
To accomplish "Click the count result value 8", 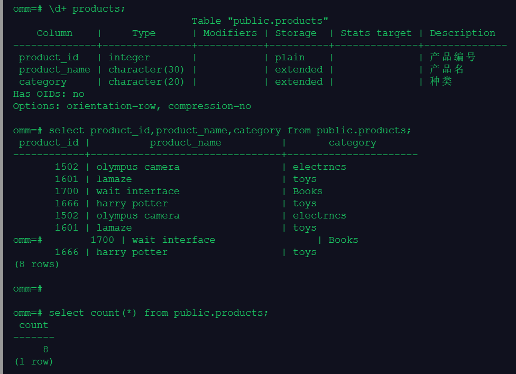I will coord(45,350).
